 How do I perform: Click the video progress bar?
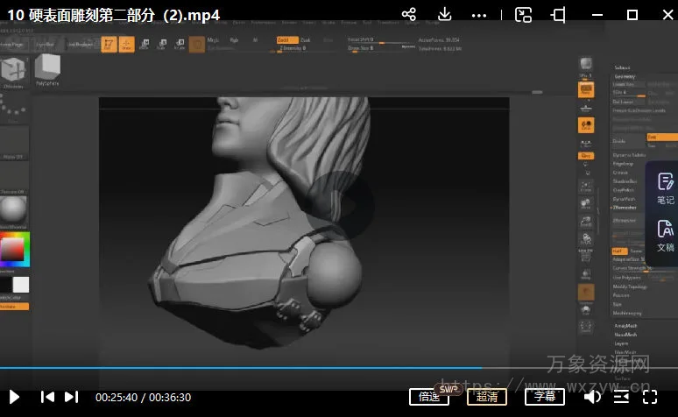point(339,367)
